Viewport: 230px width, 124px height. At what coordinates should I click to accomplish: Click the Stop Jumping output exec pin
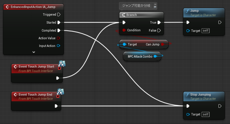coord(220,106)
